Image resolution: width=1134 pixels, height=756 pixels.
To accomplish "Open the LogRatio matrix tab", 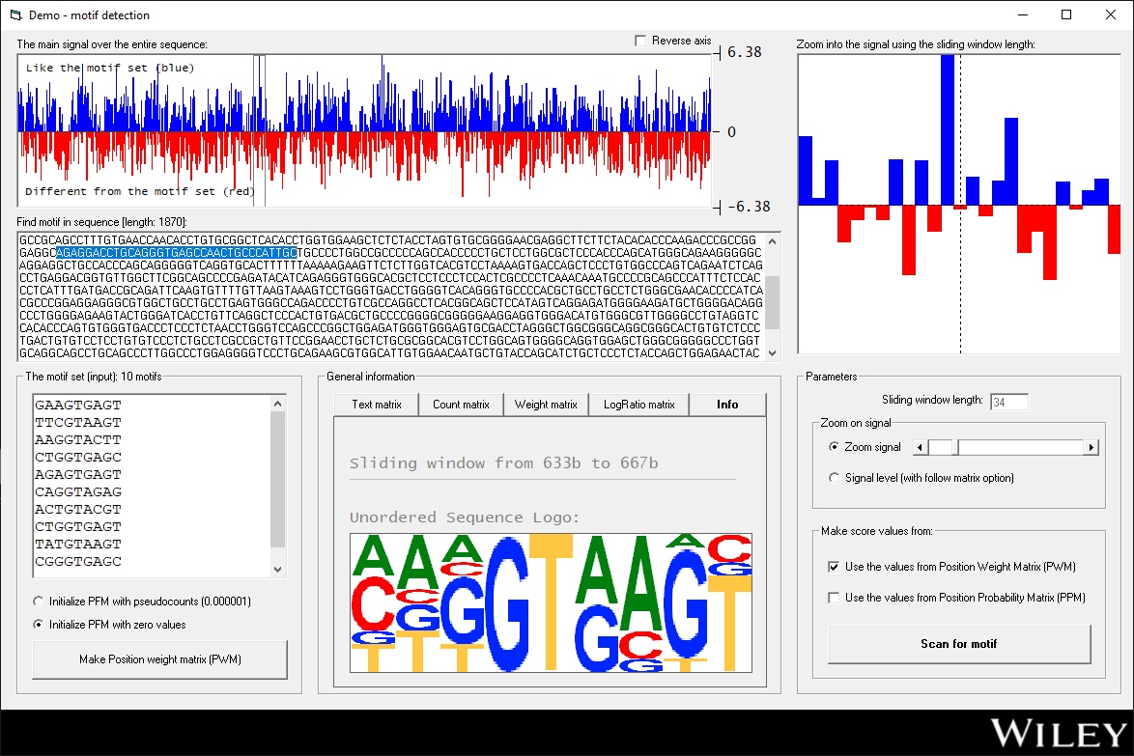I will tap(638, 404).
